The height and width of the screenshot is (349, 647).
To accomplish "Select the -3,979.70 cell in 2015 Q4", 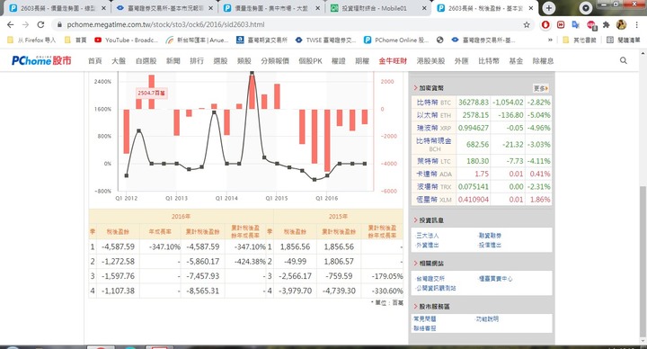I will point(295,291).
